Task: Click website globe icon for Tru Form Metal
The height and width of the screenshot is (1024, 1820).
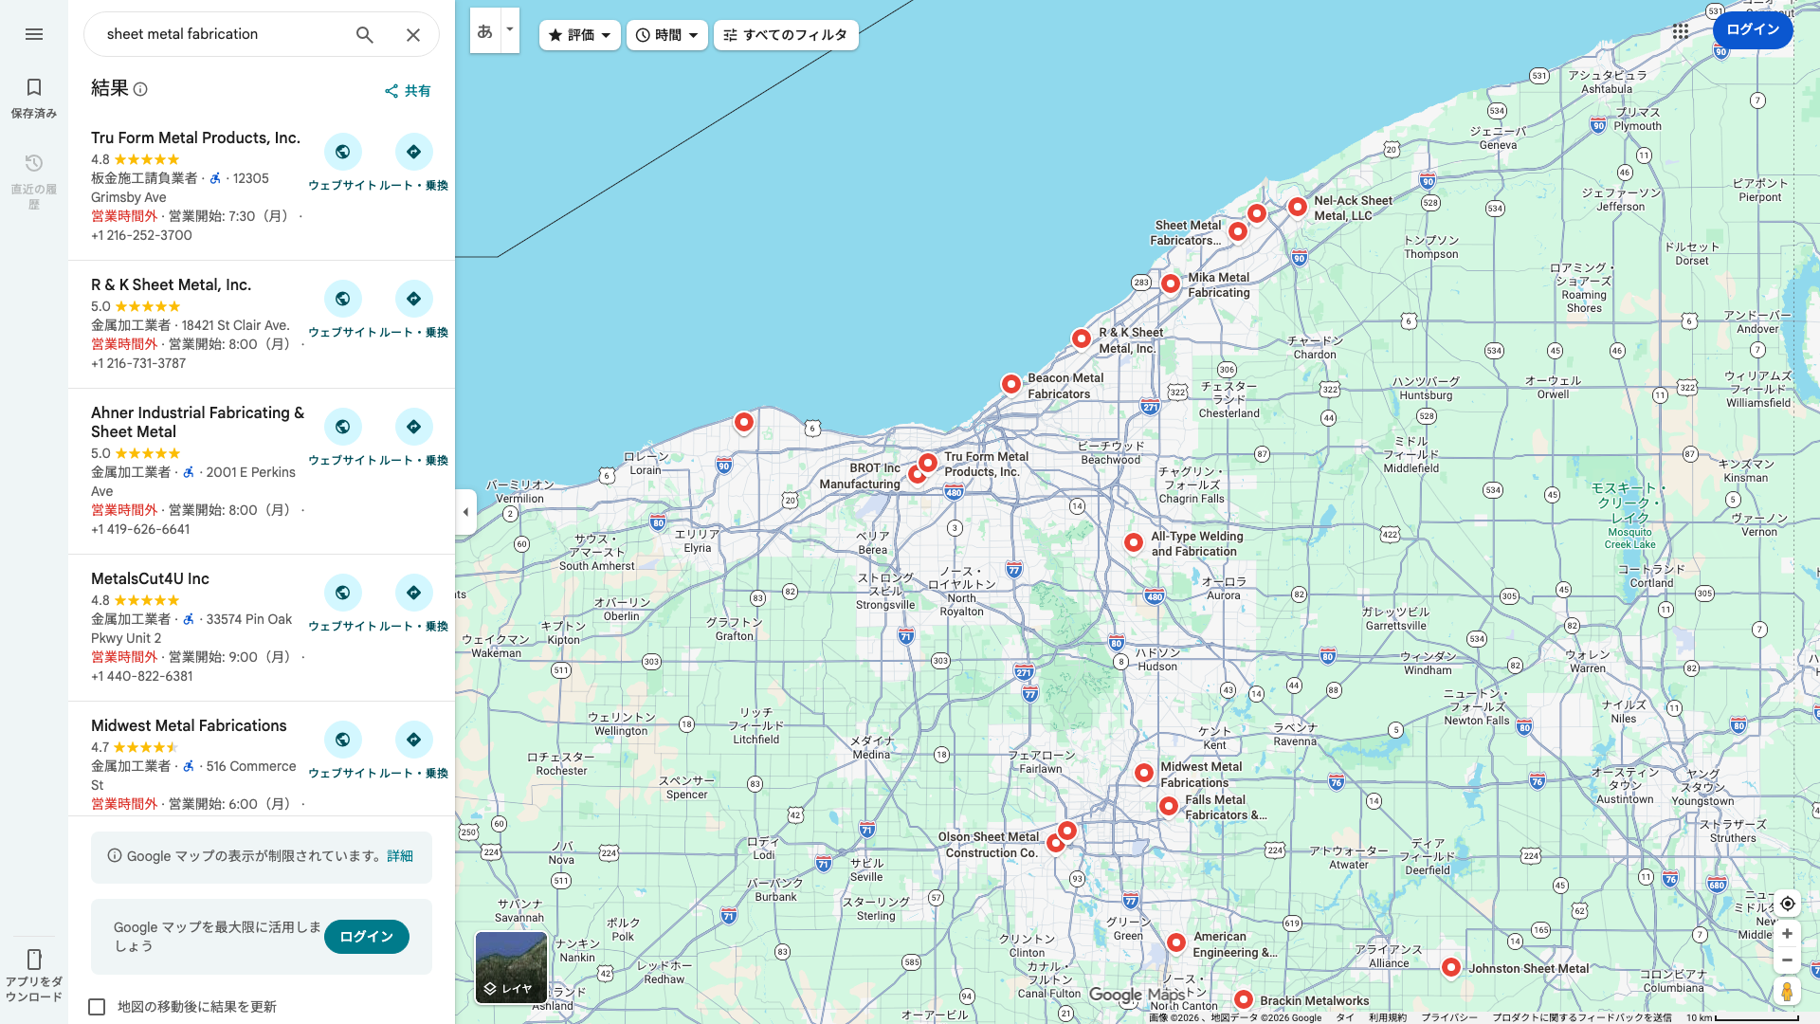Action: coord(342,152)
